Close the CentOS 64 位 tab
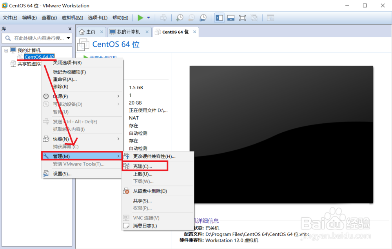This screenshot has height=249, width=392. point(194,32)
